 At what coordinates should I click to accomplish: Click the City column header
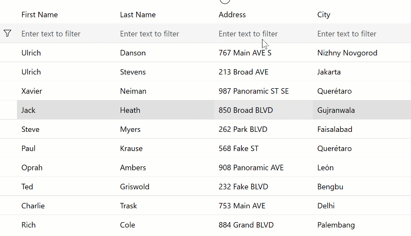[x=324, y=15]
